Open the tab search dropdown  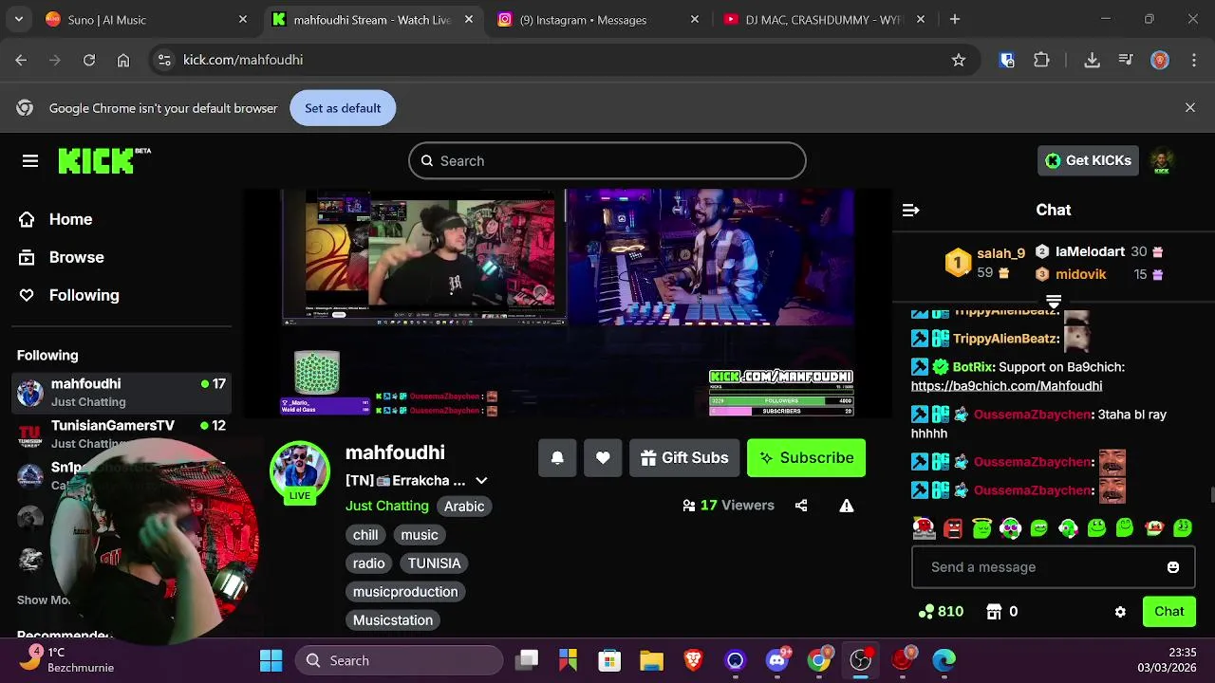coord(18,19)
